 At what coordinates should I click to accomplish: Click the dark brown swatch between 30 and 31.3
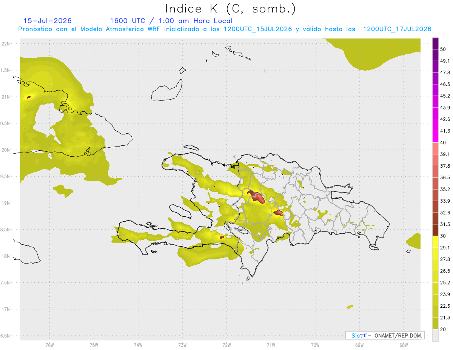point(435,230)
